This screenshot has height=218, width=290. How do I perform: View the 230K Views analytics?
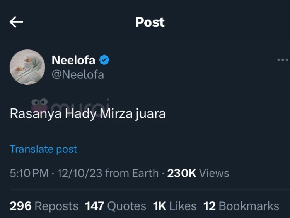(198, 173)
